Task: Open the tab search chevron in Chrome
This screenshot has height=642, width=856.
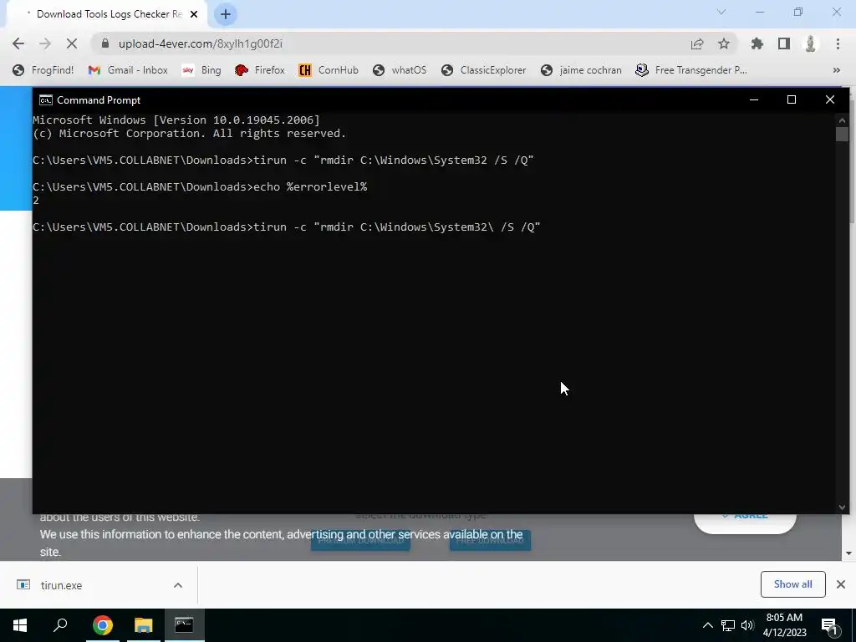Action: coord(721,12)
